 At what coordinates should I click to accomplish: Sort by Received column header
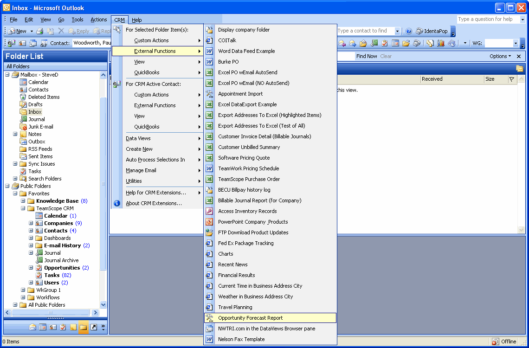[452, 79]
